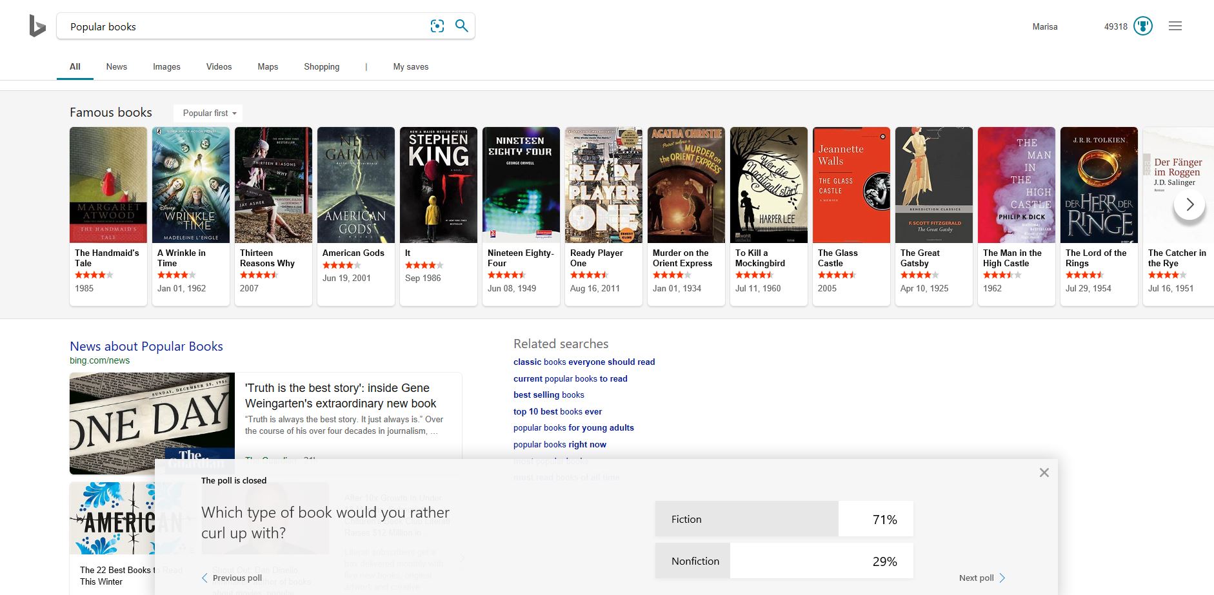
Task: Click the magnifying glass search icon
Action: (x=462, y=26)
